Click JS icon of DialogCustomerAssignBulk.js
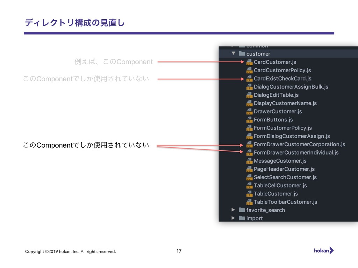Screen dimensions: 358x268 (x=249, y=87)
